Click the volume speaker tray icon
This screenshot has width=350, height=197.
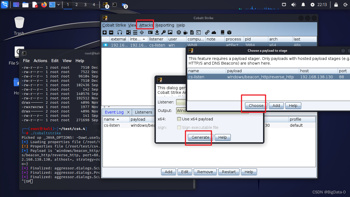294,5
